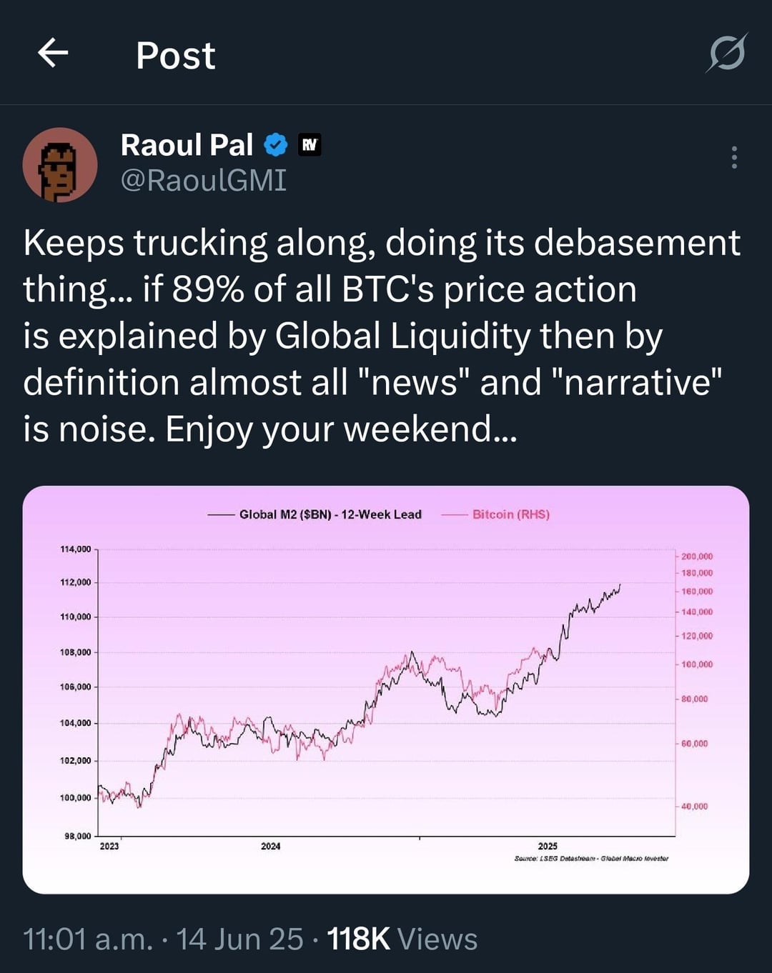This screenshot has height=973, width=772.
Task: Tap the 14 Jun 25 date
Action: [x=239, y=939]
